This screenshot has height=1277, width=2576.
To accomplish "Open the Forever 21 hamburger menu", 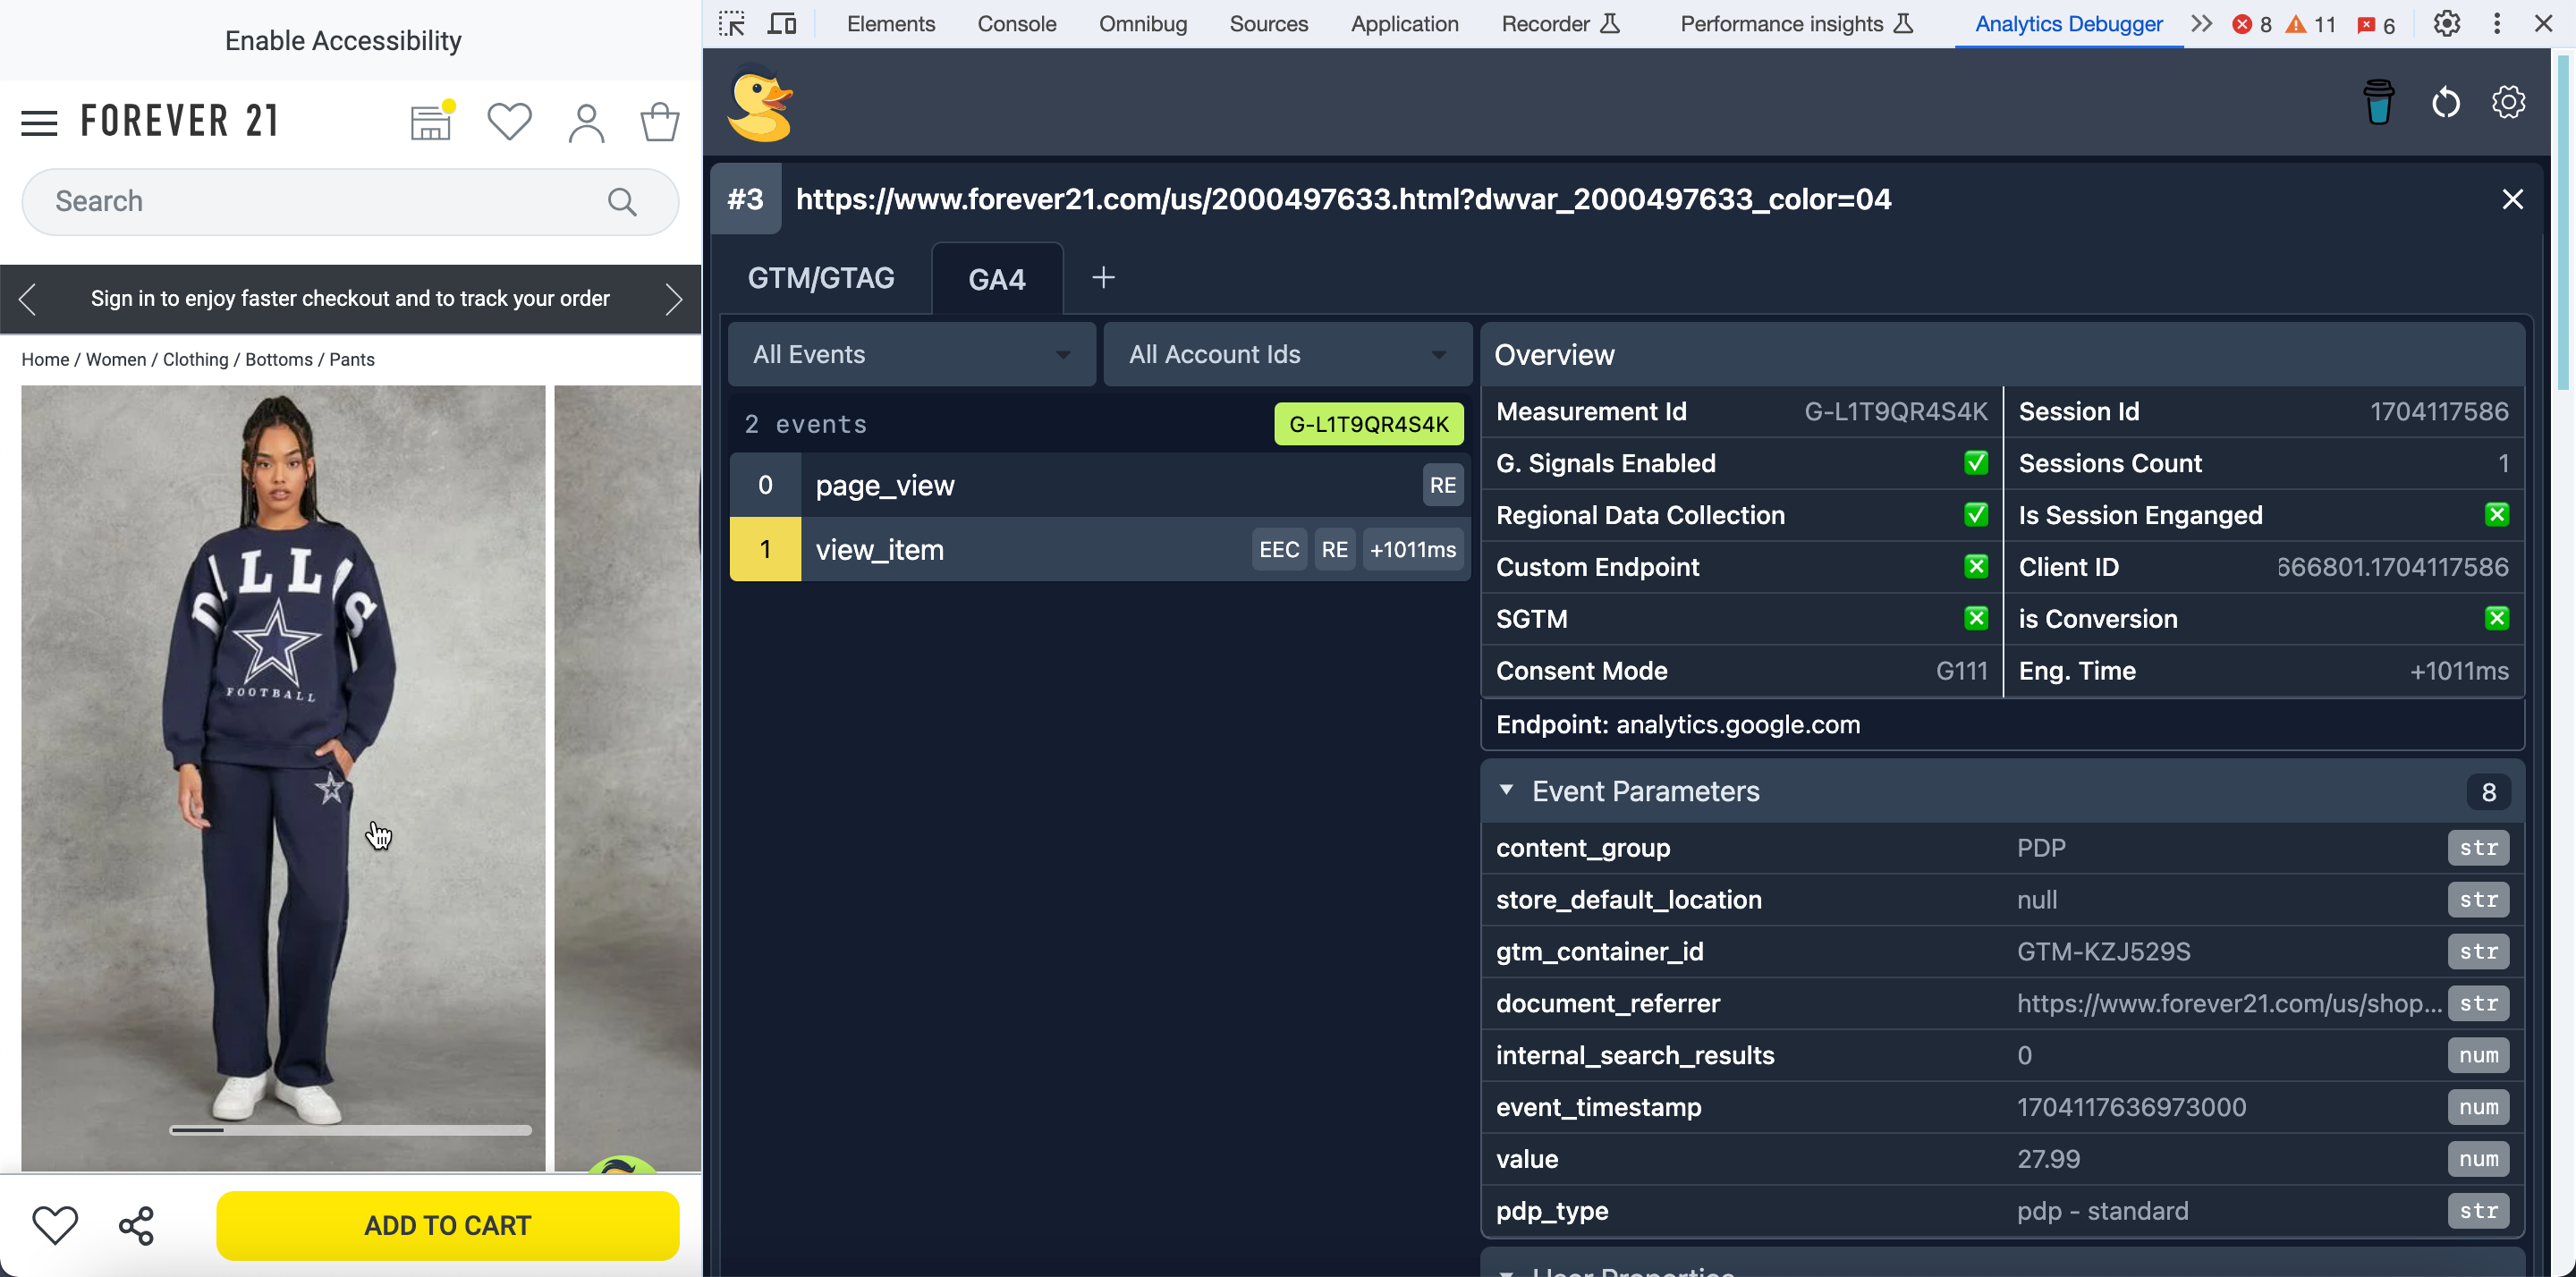I will pos(39,123).
